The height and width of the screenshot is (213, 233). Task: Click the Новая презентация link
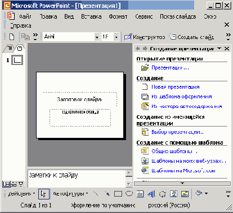pyautogui.click(x=176, y=87)
